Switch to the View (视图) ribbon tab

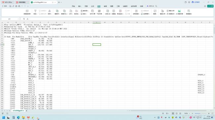pyautogui.click(x=111, y=6)
